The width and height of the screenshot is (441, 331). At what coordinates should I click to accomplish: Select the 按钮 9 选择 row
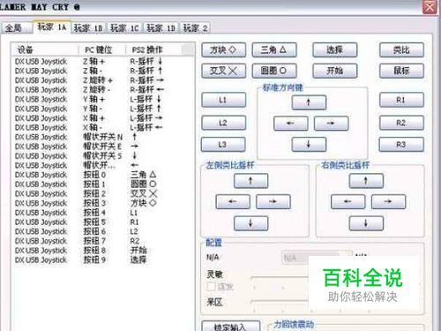click(102, 260)
